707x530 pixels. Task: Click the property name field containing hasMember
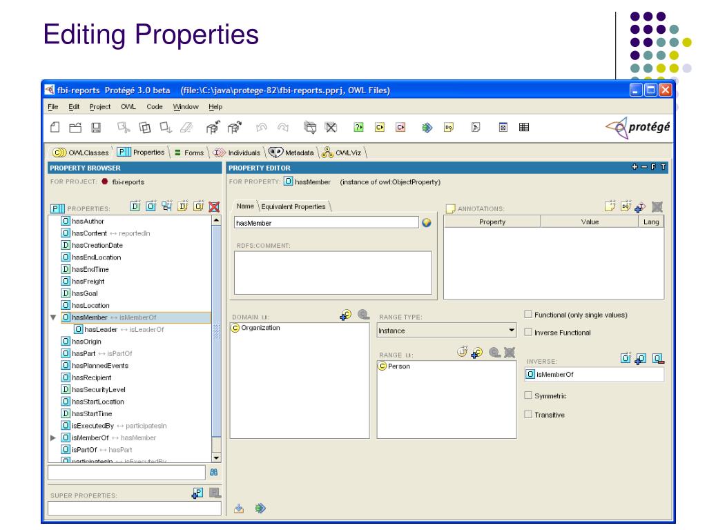click(327, 223)
